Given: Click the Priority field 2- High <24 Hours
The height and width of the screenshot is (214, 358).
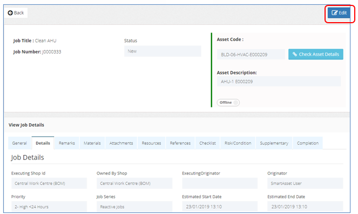Looking at the screenshot, I should pos(49,206).
